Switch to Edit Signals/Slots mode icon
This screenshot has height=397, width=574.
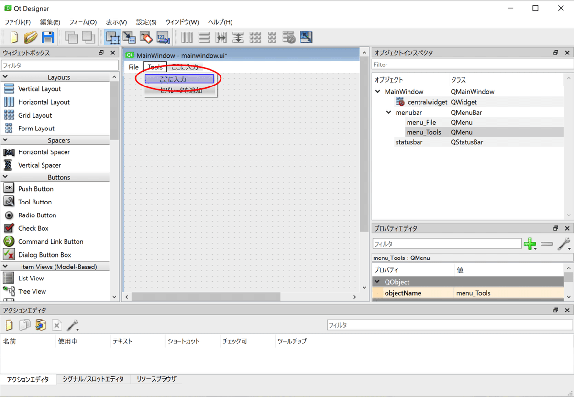click(x=129, y=37)
